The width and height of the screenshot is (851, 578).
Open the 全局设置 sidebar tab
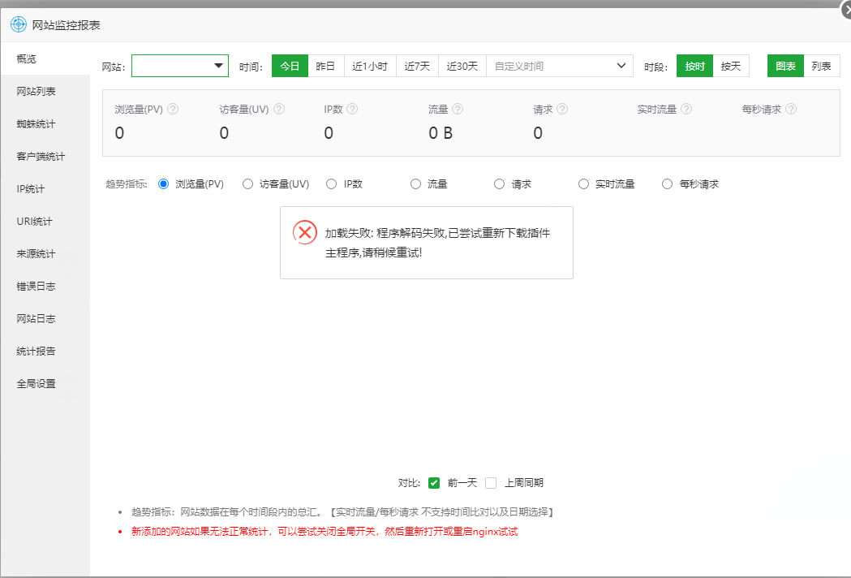(45, 383)
